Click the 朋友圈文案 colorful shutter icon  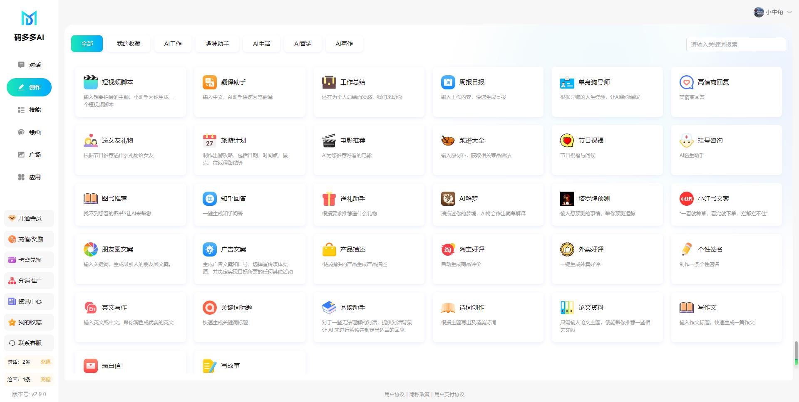(x=90, y=249)
